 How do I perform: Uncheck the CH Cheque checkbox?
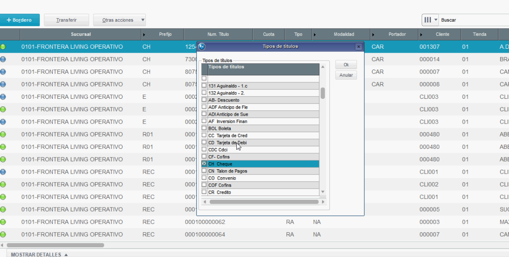tap(204, 164)
